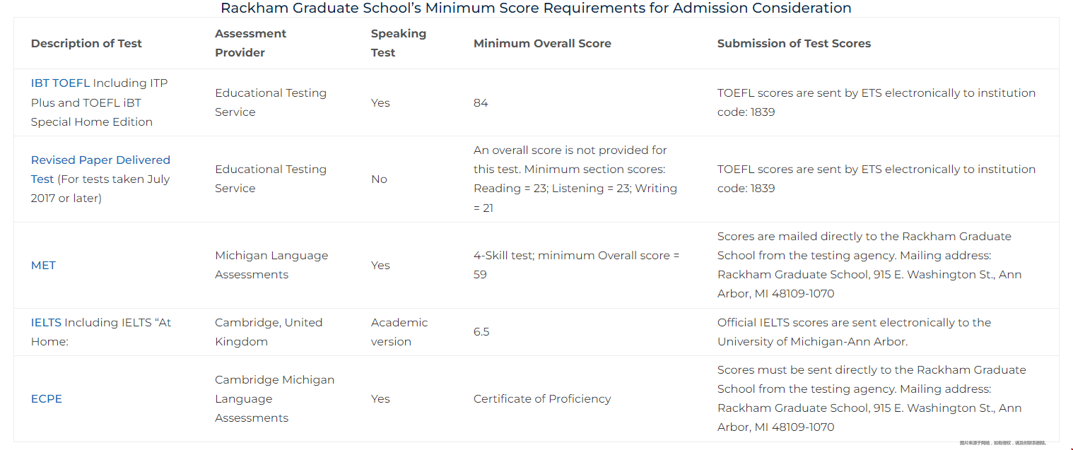The height and width of the screenshot is (450, 1073).
Task: Click the Submission of Test Scores header
Action: pos(794,44)
